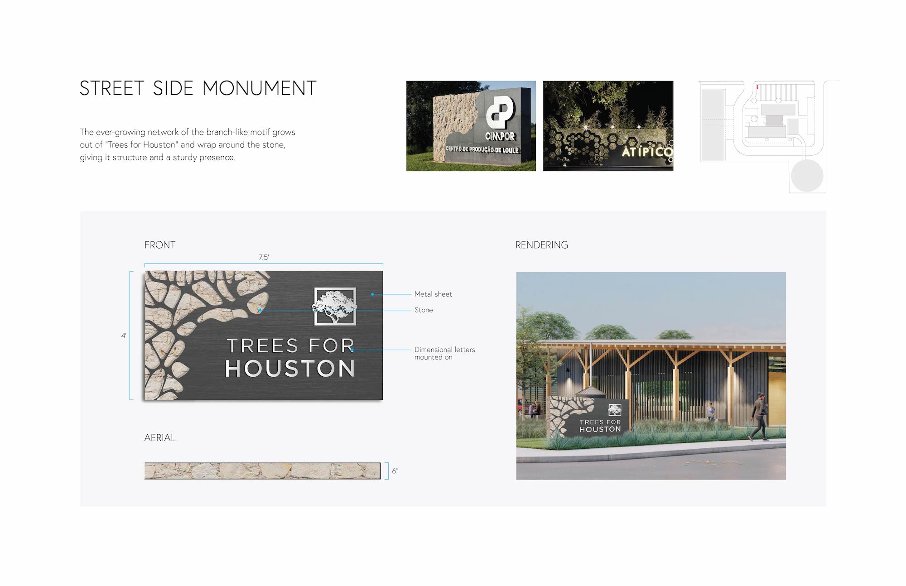The height and width of the screenshot is (586, 906).
Task: Click the blue callout dot on metal sheet
Action: 372,294
